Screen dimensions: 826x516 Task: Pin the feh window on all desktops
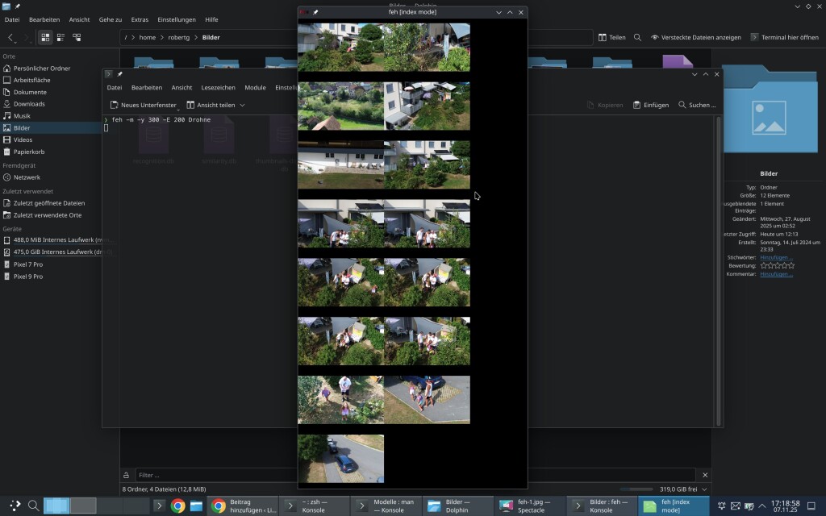[x=316, y=12]
